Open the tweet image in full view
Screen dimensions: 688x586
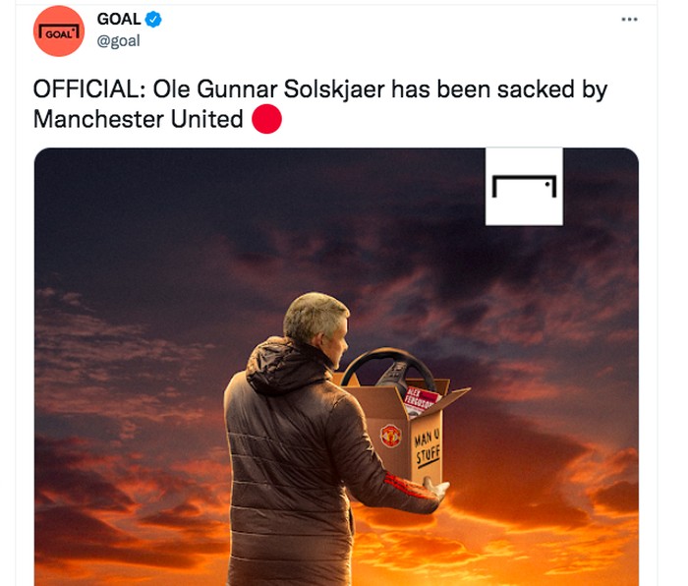click(x=336, y=367)
